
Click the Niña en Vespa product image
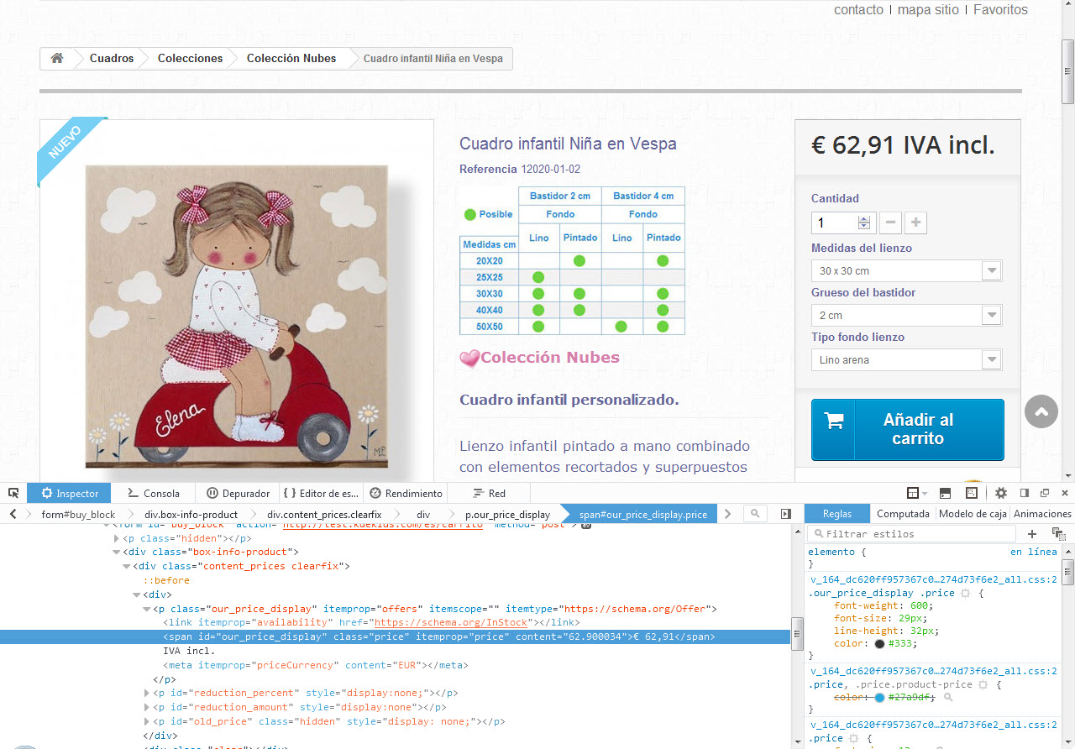tap(236, 317)
